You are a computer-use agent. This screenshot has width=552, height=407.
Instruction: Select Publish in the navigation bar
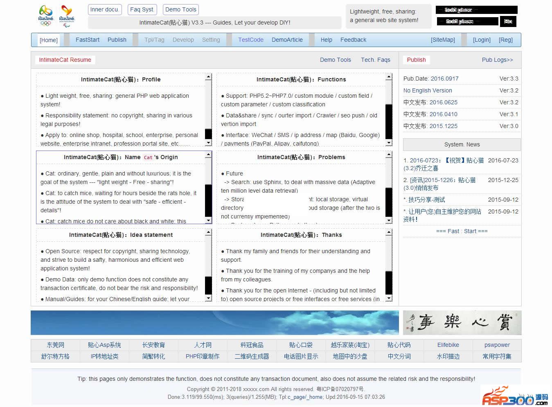point(117,40)
